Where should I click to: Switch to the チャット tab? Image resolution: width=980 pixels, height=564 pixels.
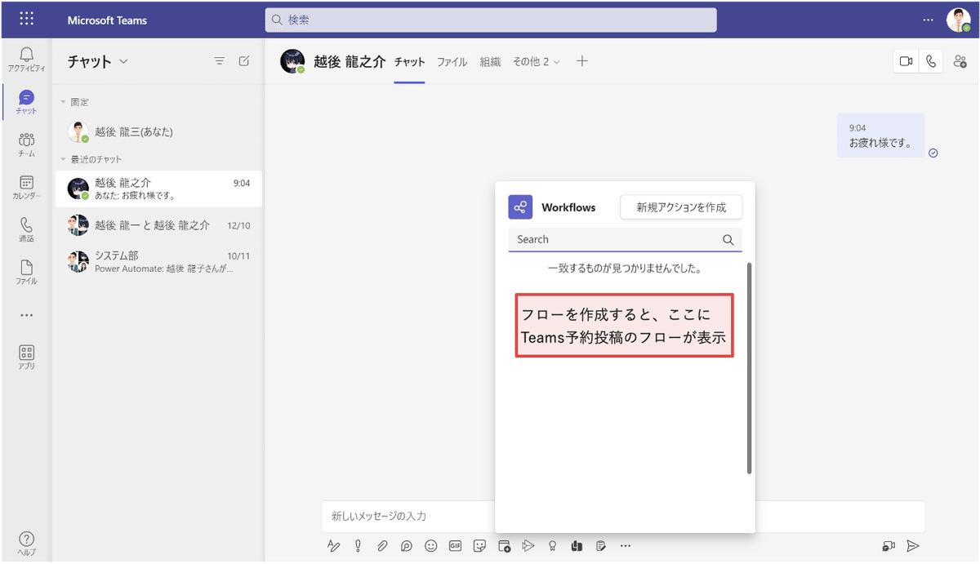coord(410,61)
